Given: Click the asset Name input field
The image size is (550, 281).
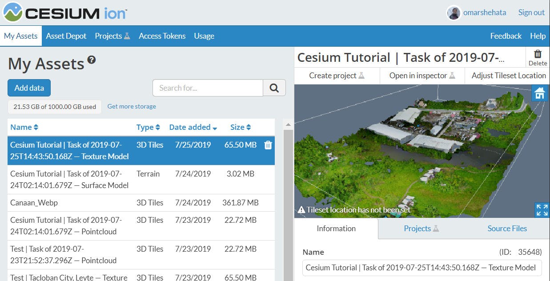Looking at the screenshot, I should pos(422,268).
